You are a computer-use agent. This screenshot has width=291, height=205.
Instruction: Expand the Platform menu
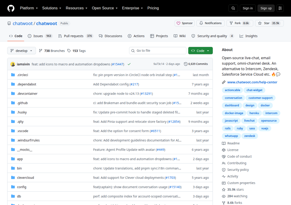[29, 8]
